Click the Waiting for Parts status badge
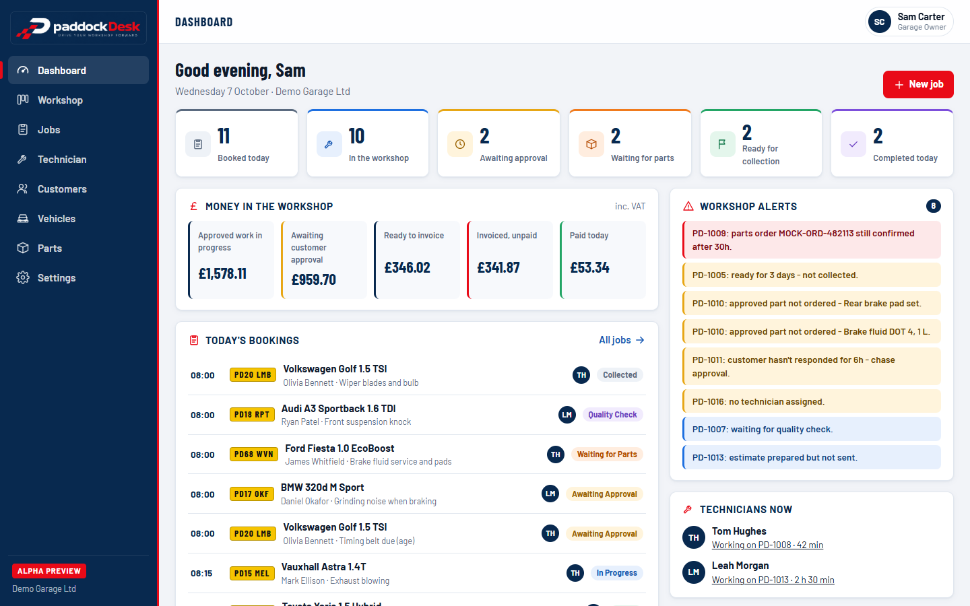The height and width of the screenshot is (606, 970). [607, 454]
